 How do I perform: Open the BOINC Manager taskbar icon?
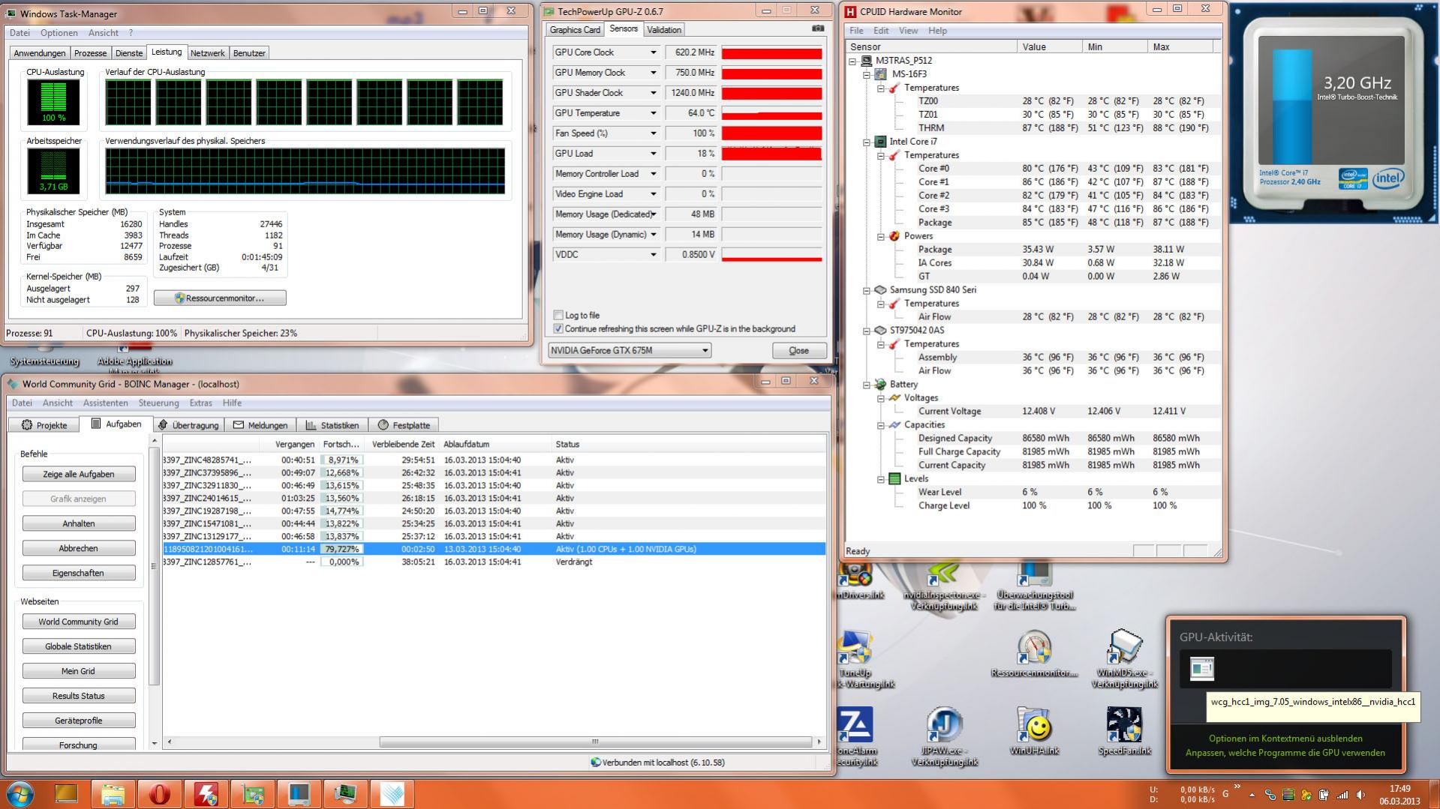(392, 794)
